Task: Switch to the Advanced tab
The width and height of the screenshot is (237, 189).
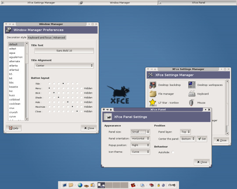Action: click(59, 37)
